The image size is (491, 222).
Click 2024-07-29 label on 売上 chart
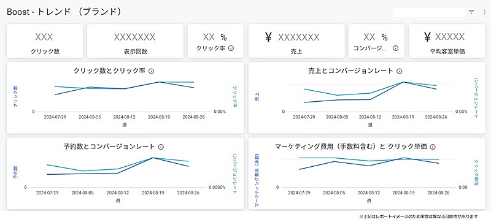pyautogui.click(x=304, y=117)
